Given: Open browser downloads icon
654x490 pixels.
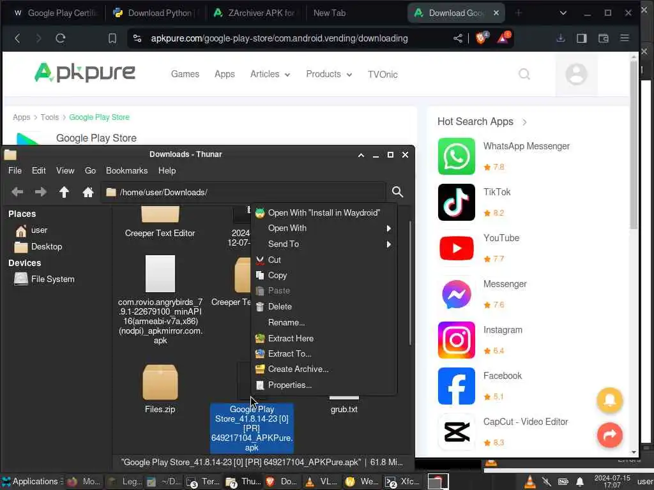Looking at the screenshot, I should (561, 38).
